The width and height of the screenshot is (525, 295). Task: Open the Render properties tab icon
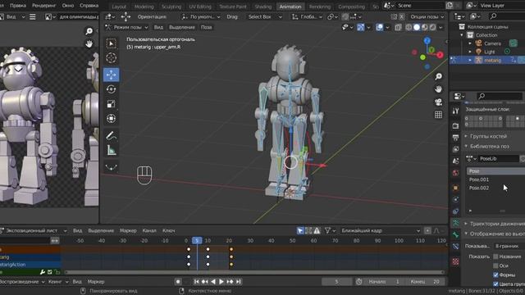pyautogui.click(x=455, y=125)
